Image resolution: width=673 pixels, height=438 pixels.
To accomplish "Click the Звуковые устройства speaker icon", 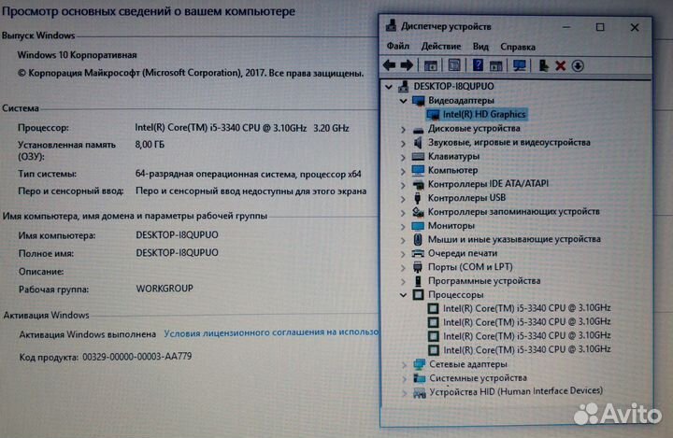I will pos(418,142).
